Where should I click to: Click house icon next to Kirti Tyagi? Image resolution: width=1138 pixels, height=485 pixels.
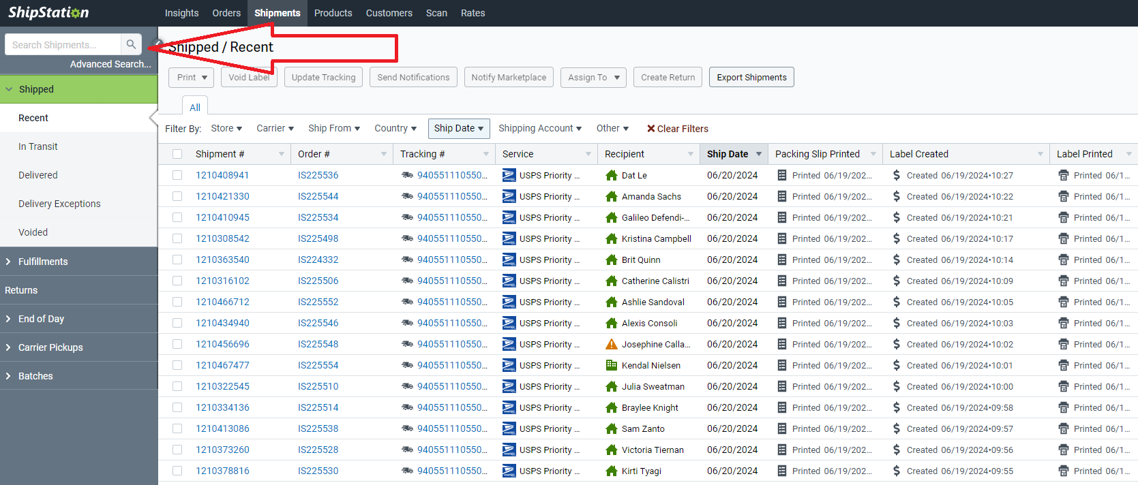(612, 471)
